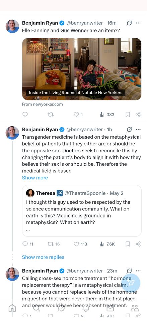147x334 pixels.
Task: Tap the Grok icon on the 16m post
Action: point(129,23)
